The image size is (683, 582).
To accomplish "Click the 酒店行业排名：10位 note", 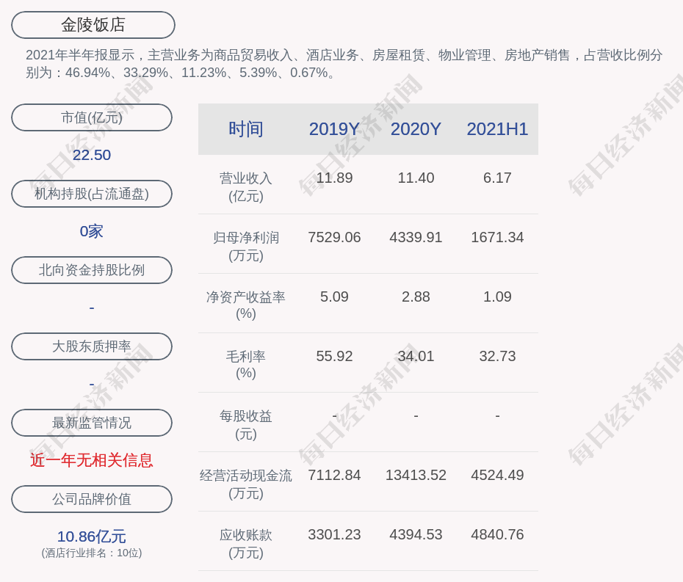I will [x=92, y=553].
